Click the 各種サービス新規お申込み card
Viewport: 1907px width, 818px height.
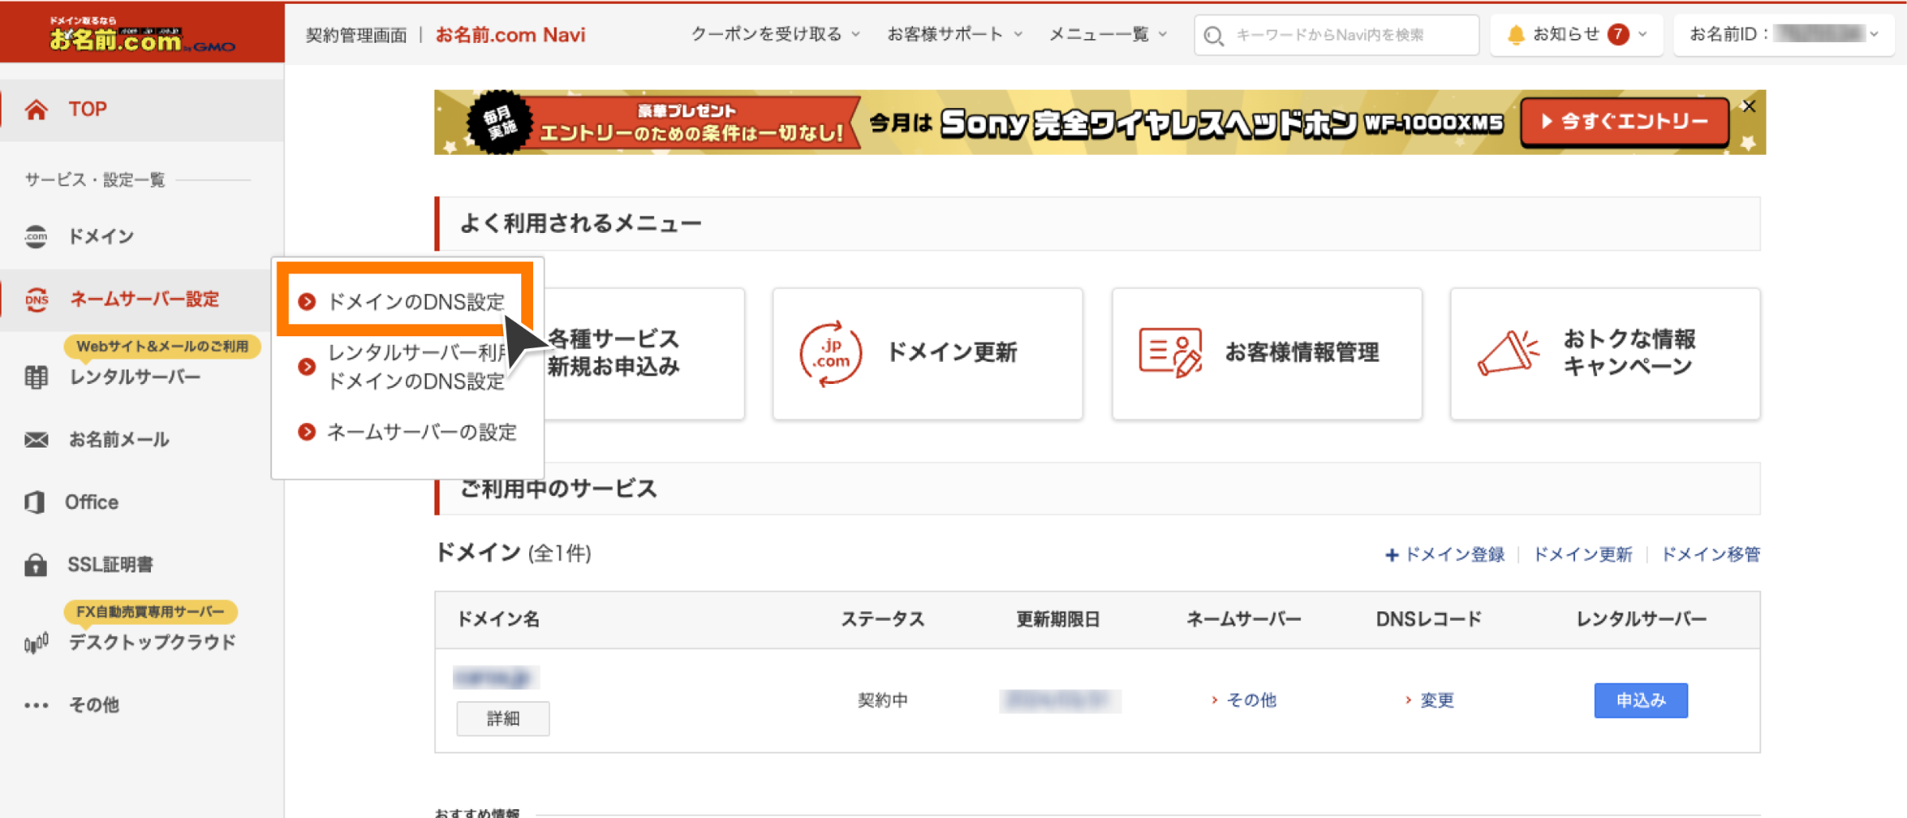point(613,353)
